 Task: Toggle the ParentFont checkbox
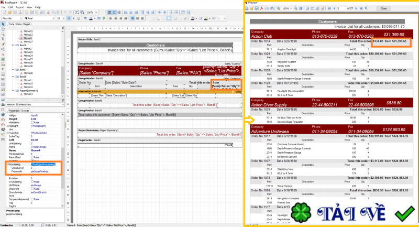coord(32,156)
